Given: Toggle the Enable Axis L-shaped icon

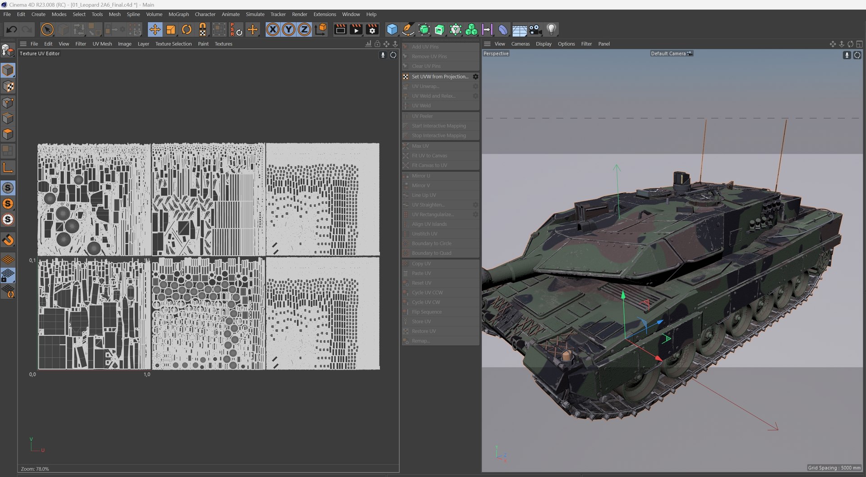Looking at the screenshot, I should [x=8, y=168].
